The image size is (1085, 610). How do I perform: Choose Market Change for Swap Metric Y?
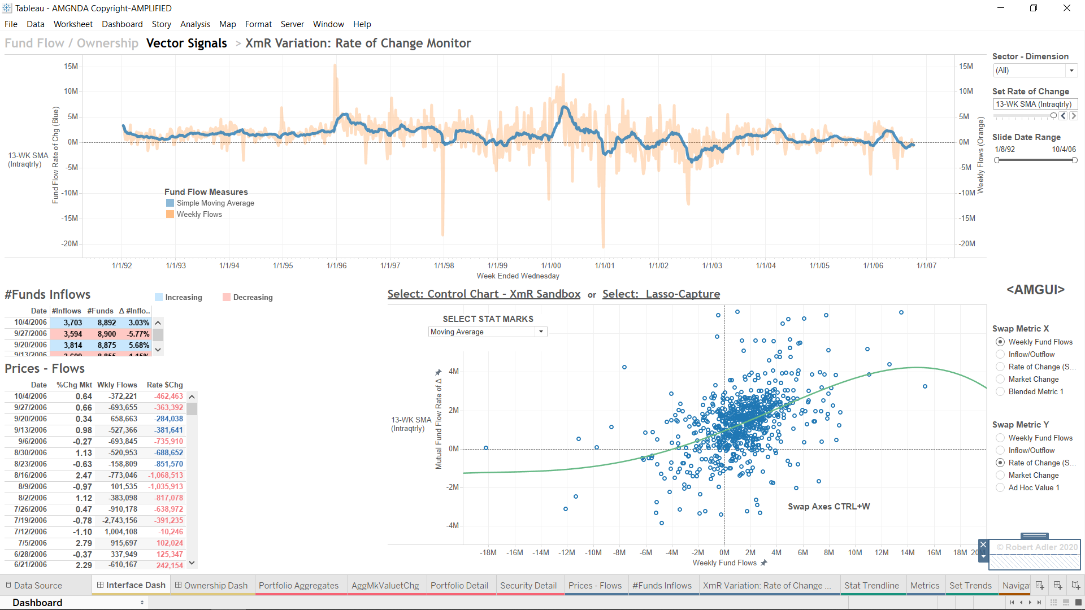pos(1000,476)
